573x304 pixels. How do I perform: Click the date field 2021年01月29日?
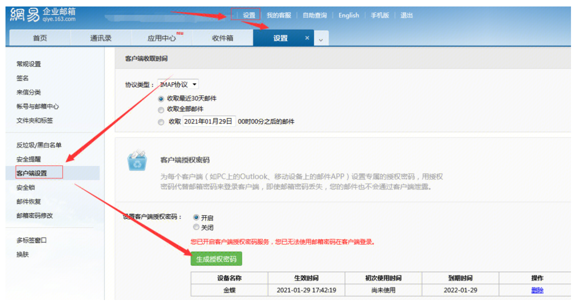point(208,121)
